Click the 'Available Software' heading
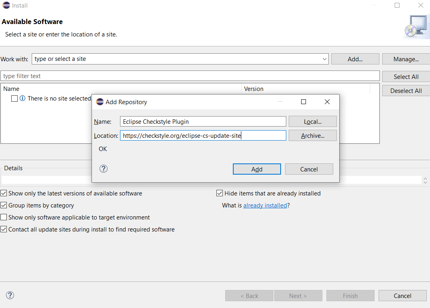The width and height of the screenshot is (430, 308). [32, 22]
